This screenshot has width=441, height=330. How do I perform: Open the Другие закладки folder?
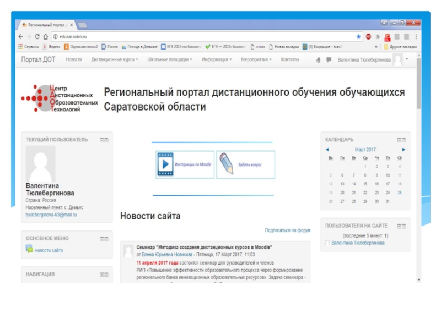coord(401,47)
